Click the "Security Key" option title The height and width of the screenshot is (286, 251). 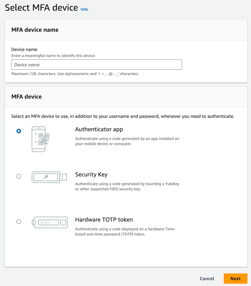pyautogui.click(x=91, y=175)
